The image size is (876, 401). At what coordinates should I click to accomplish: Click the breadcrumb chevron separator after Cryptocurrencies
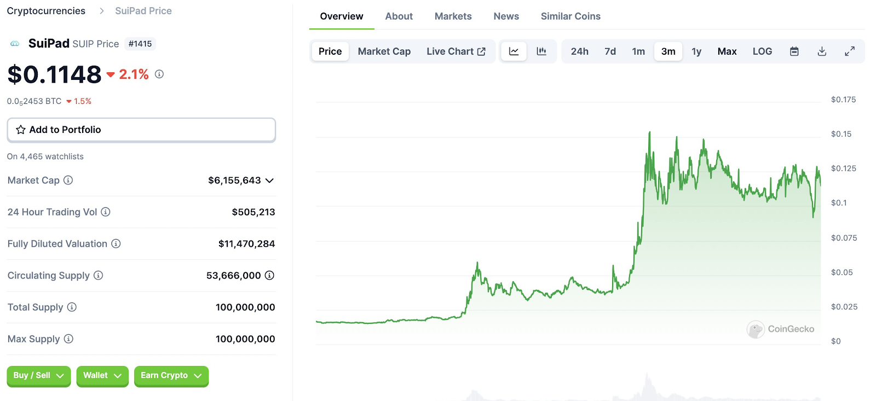coord(101,11)
